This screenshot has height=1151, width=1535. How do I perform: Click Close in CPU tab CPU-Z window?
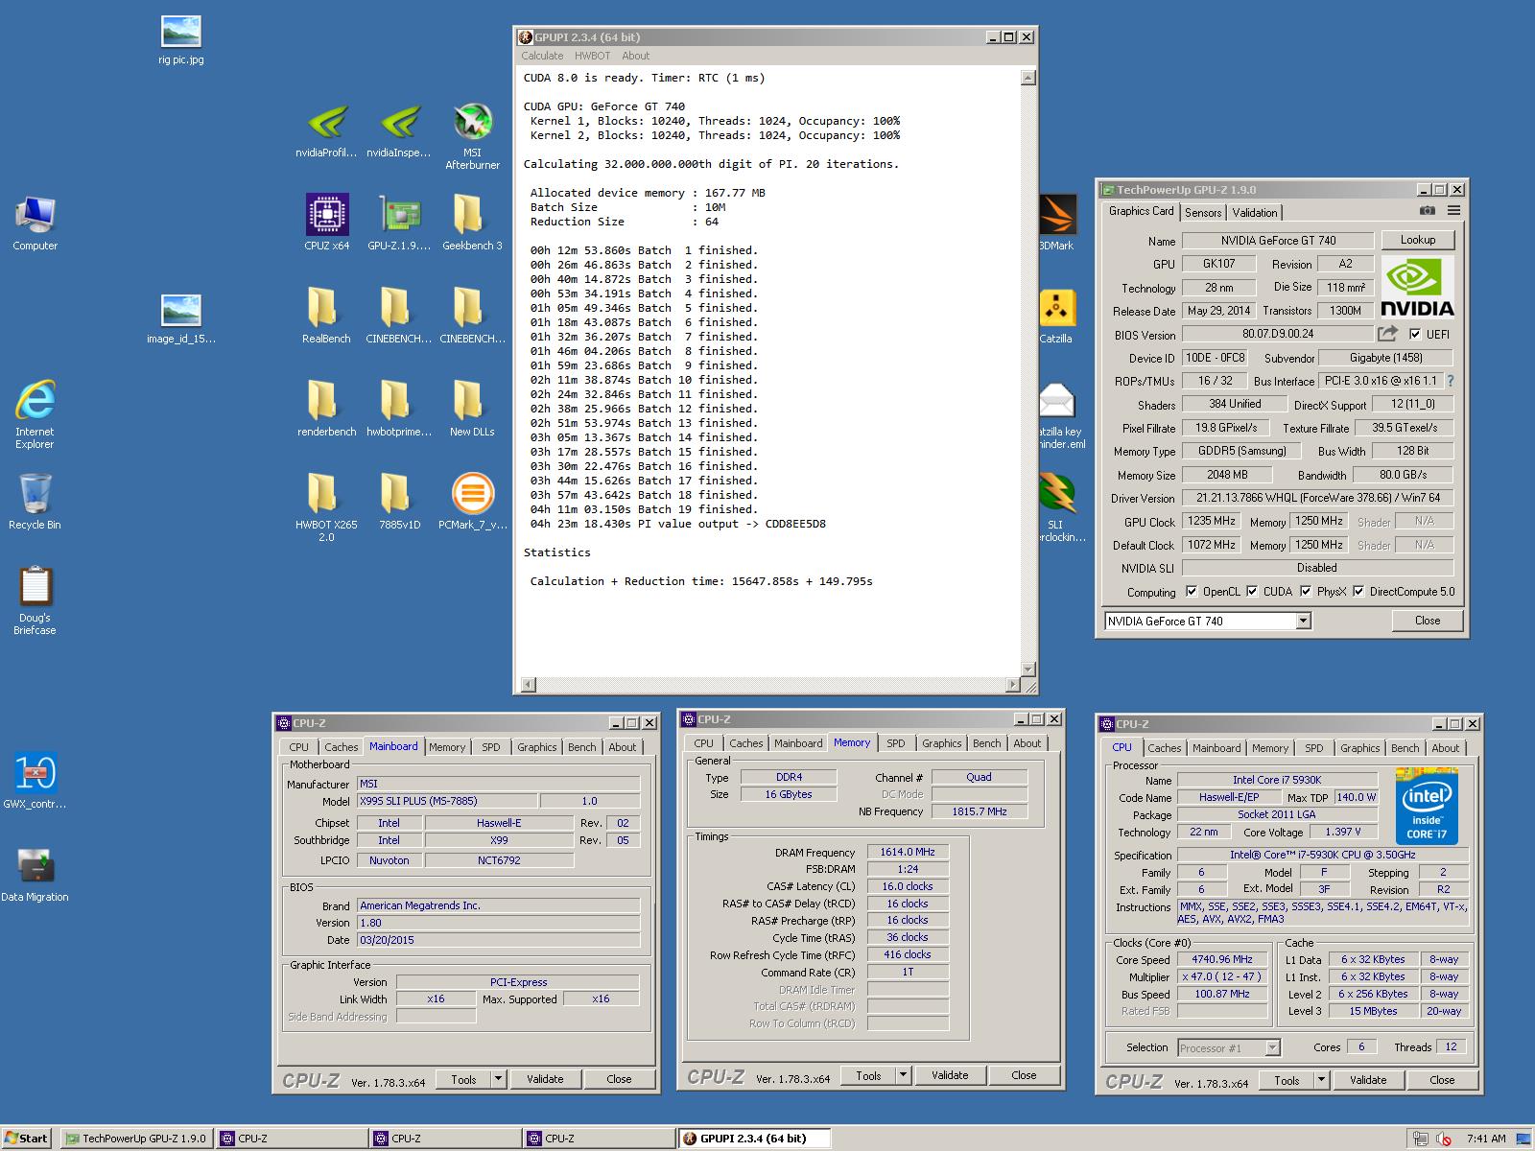coord(1442,1080)
